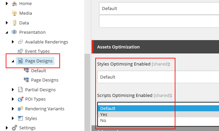Collapse the Page Designs node arrow
The image size is (219, 131).
(13, 61)
